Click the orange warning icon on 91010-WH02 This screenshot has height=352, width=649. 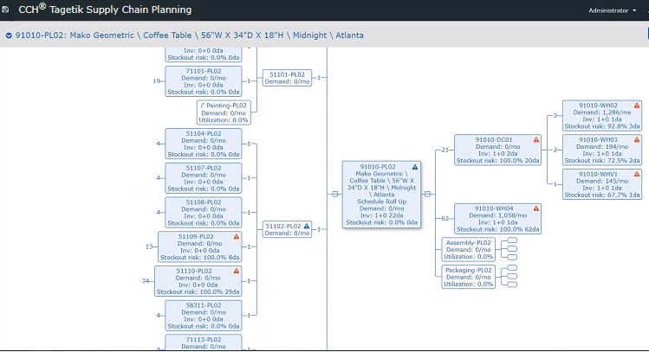pos(637,106)
